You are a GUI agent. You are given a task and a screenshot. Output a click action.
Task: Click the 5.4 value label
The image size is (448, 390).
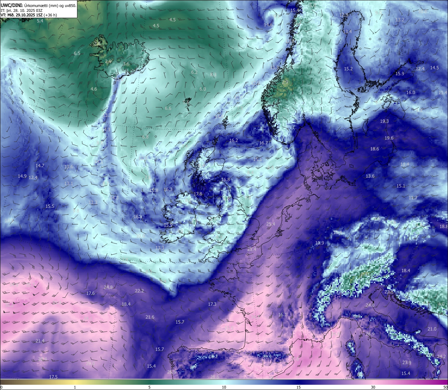point(40,21)
